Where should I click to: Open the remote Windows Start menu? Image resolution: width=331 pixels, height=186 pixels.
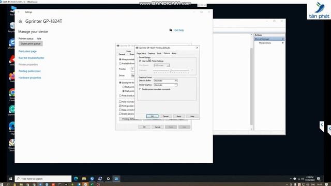coord(10,179)
